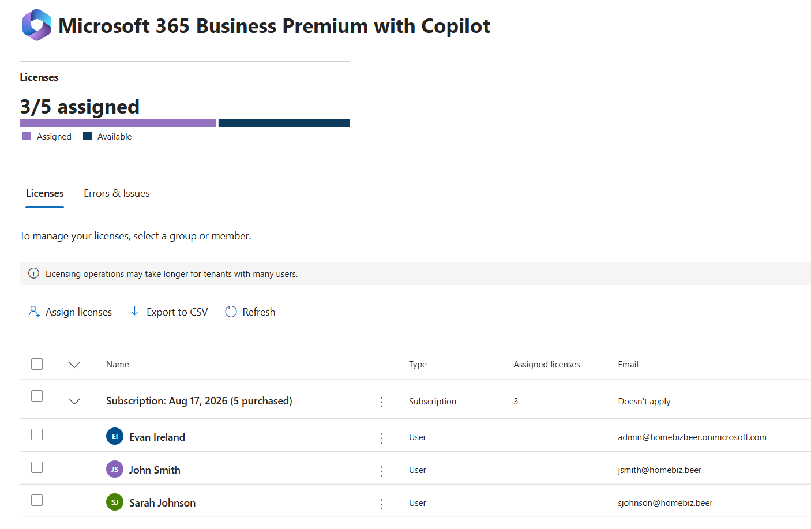Click the Assign licenses button
Screen dimensions: 811x529
click(70, 312)
